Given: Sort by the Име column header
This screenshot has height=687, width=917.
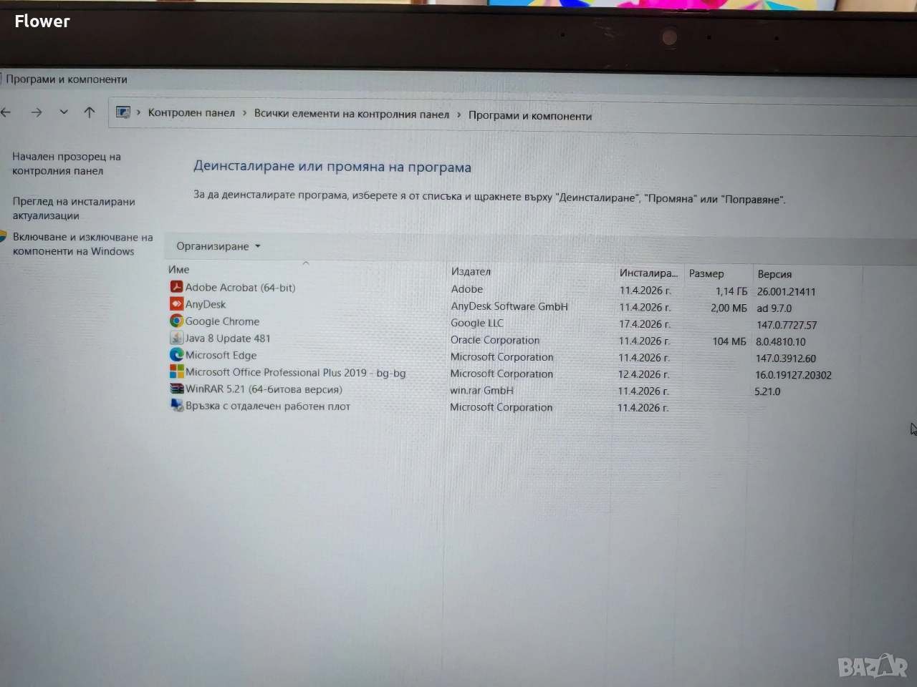Looking at the screenshot, I should pyautogui.click(x=178, y=270).
